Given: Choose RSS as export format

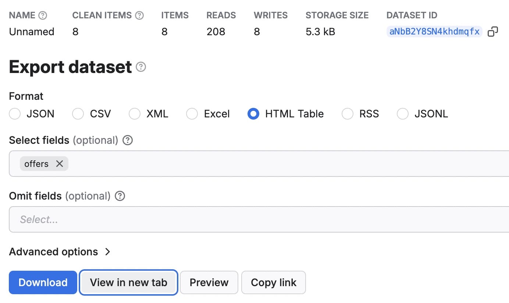Looking at the screenshot, I should [348, 114].
